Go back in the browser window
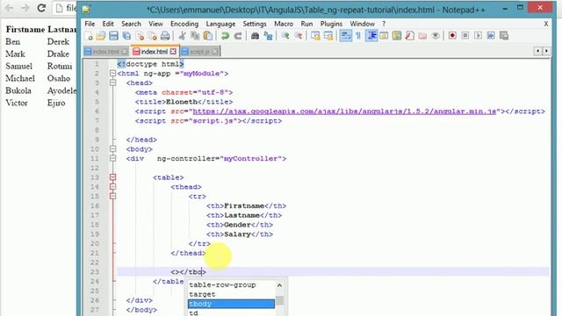Viewport: 562px width, 316px height. pyautogui.click(x=9, y=8)
